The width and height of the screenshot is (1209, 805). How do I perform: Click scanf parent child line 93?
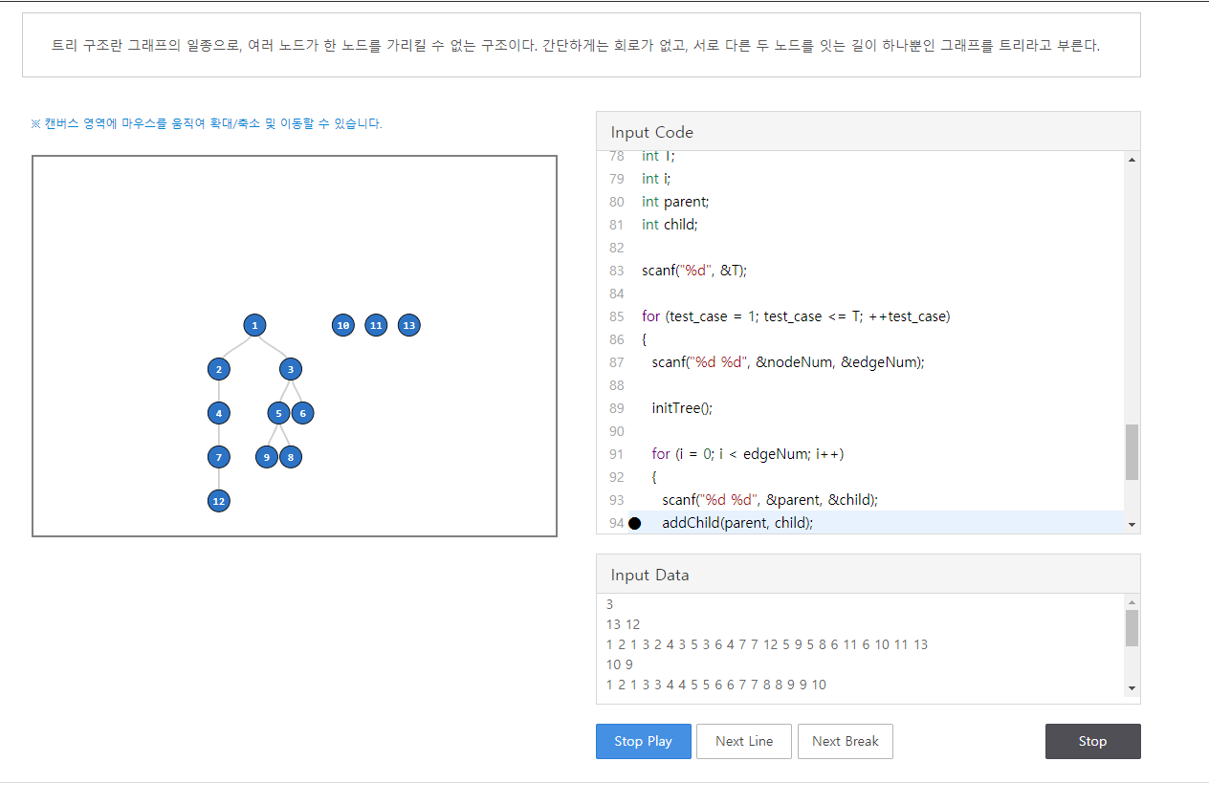770,500
